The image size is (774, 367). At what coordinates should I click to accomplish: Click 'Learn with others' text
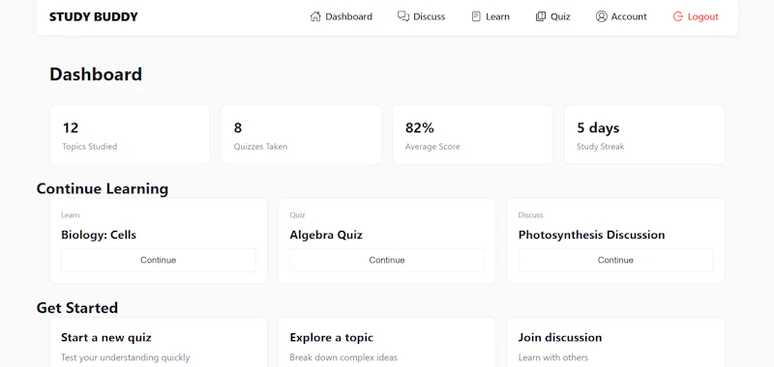(x=553, y=357)
